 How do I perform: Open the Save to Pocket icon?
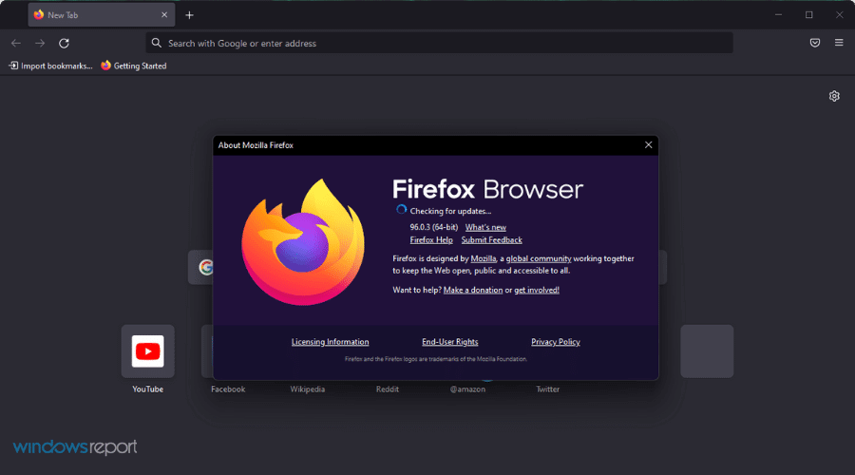tap(815, 43)
